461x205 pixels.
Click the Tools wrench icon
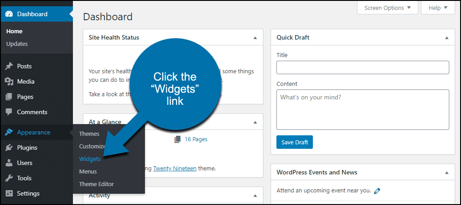tap(9, 178)
